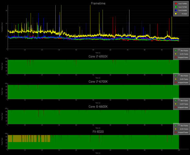
Task: Click green New Frames swatch above Core i7-6950X chart
Action: coord(176,51)
